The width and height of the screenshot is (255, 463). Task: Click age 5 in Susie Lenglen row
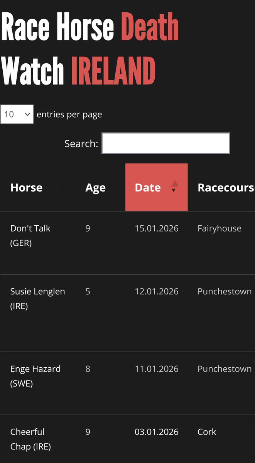coord(88,291)
